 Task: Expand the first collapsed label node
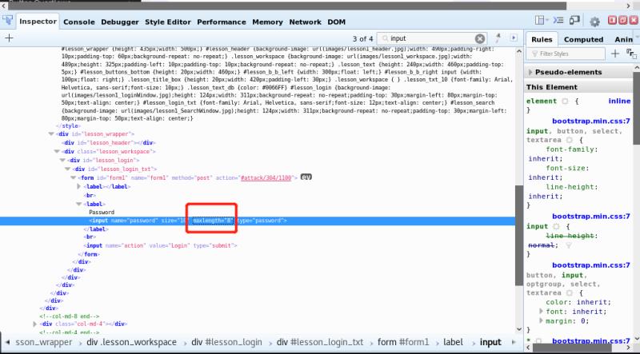click(78, 186)
